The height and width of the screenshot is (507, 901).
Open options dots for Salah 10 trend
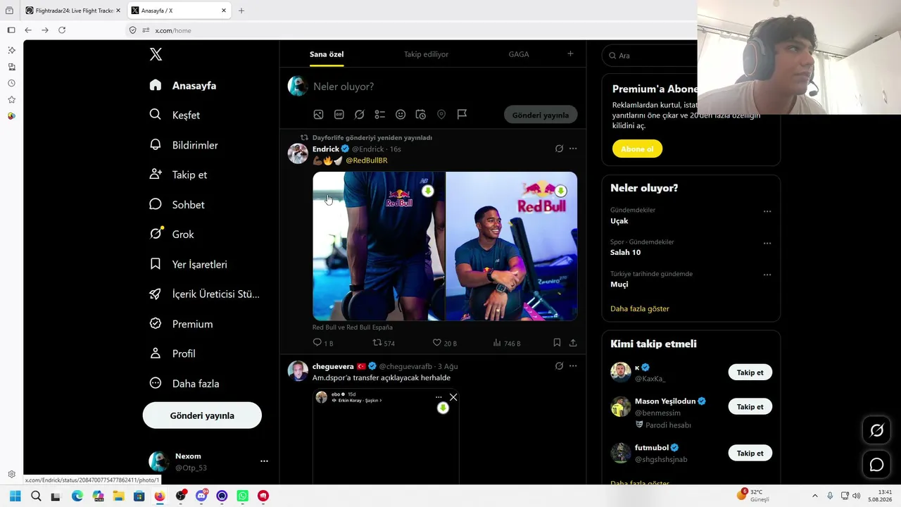(767, 243)
